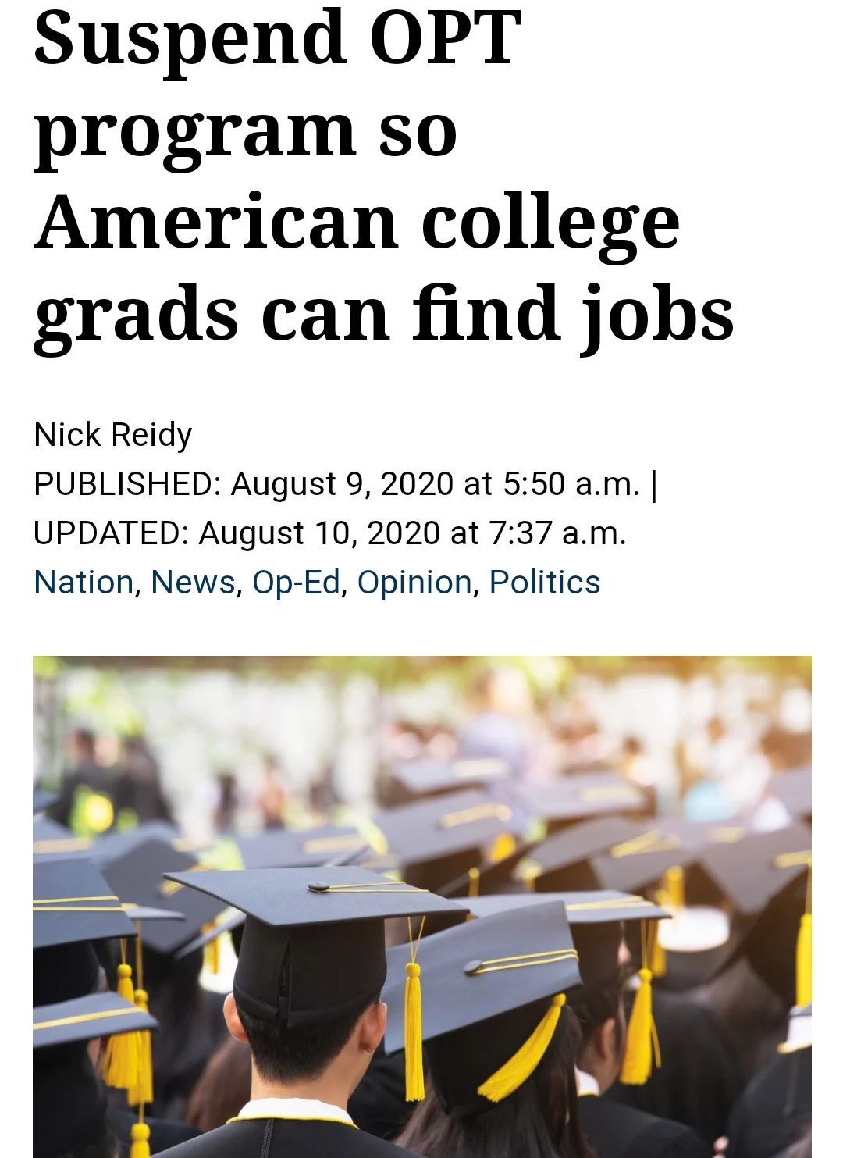The height and width of the screenshot is (1158, 843).
Task: Click "American college" in the headline
Action: 357,223
